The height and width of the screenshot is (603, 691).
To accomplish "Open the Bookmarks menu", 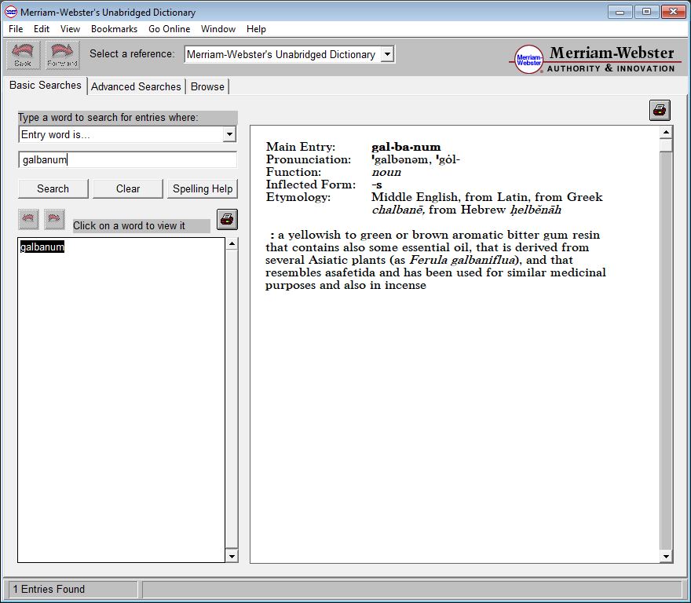I will 114,29.
